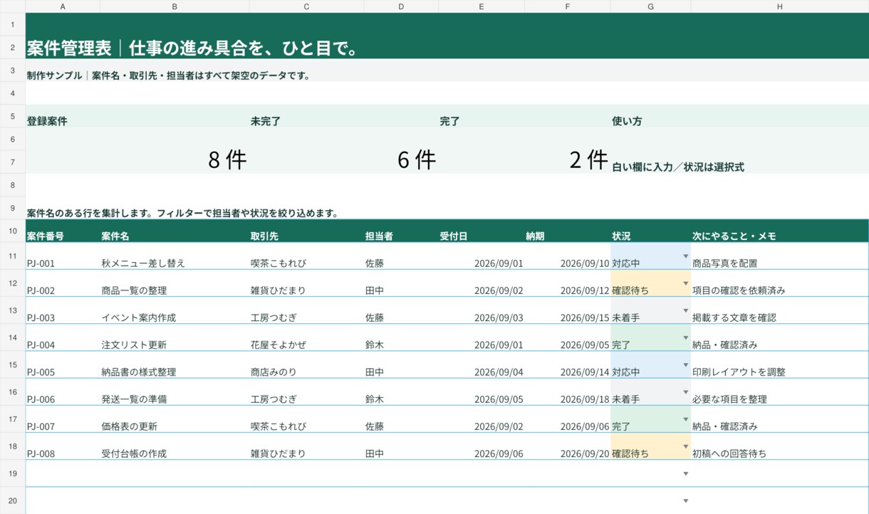Select cell 秋メニュー差し替え
The height and width of the screenshot is (514, 869).
(175, 256)
